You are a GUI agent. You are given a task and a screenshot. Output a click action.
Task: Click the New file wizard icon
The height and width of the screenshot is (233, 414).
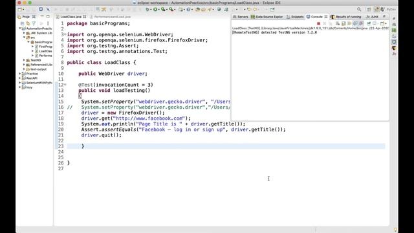19,10
